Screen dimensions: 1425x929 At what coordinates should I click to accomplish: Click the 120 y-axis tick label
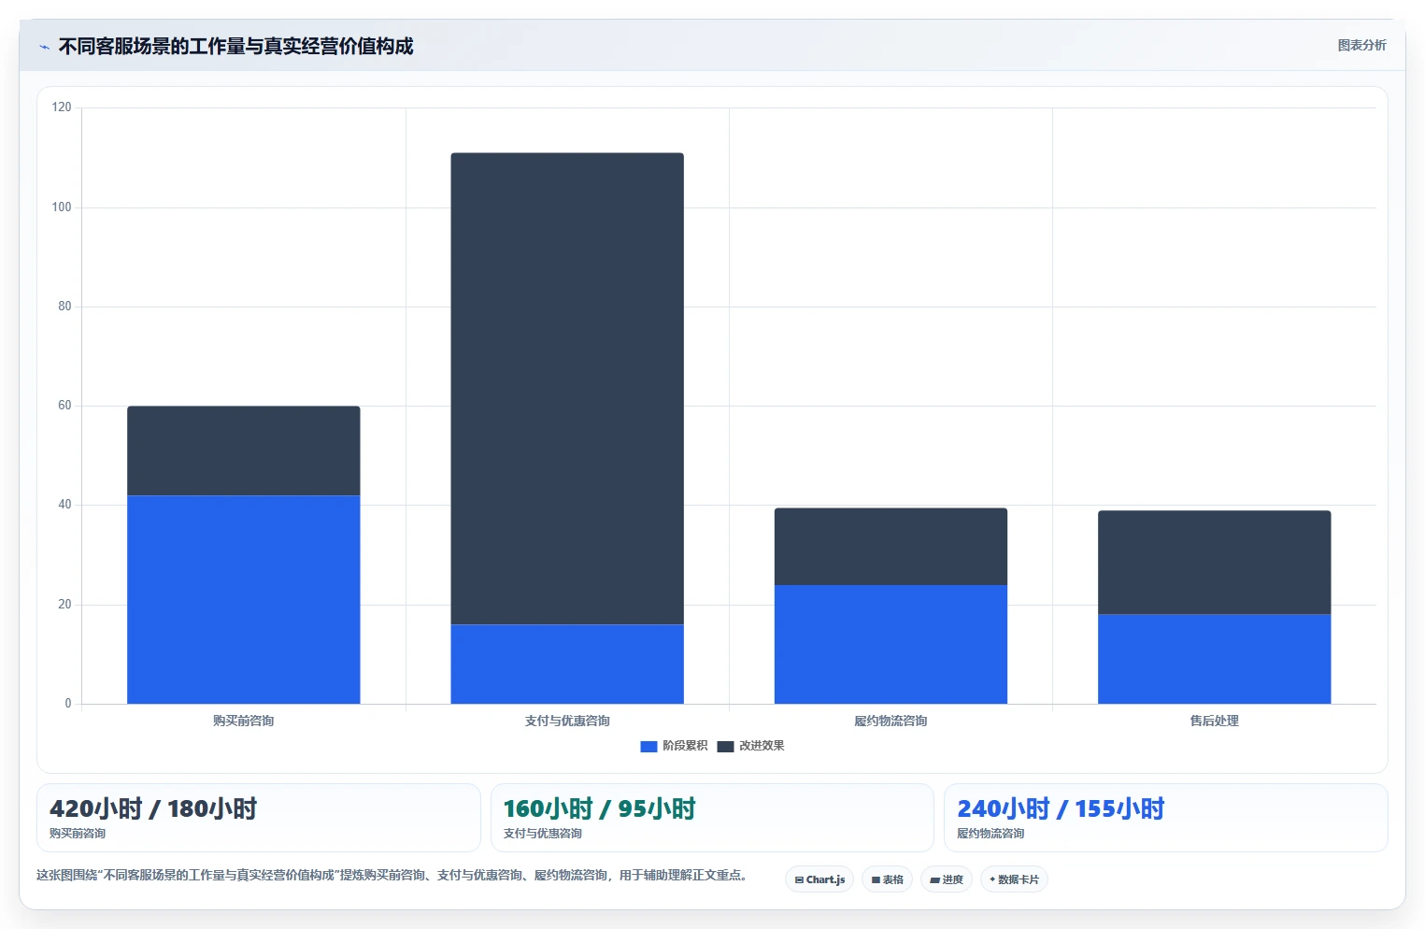[62, 107]
